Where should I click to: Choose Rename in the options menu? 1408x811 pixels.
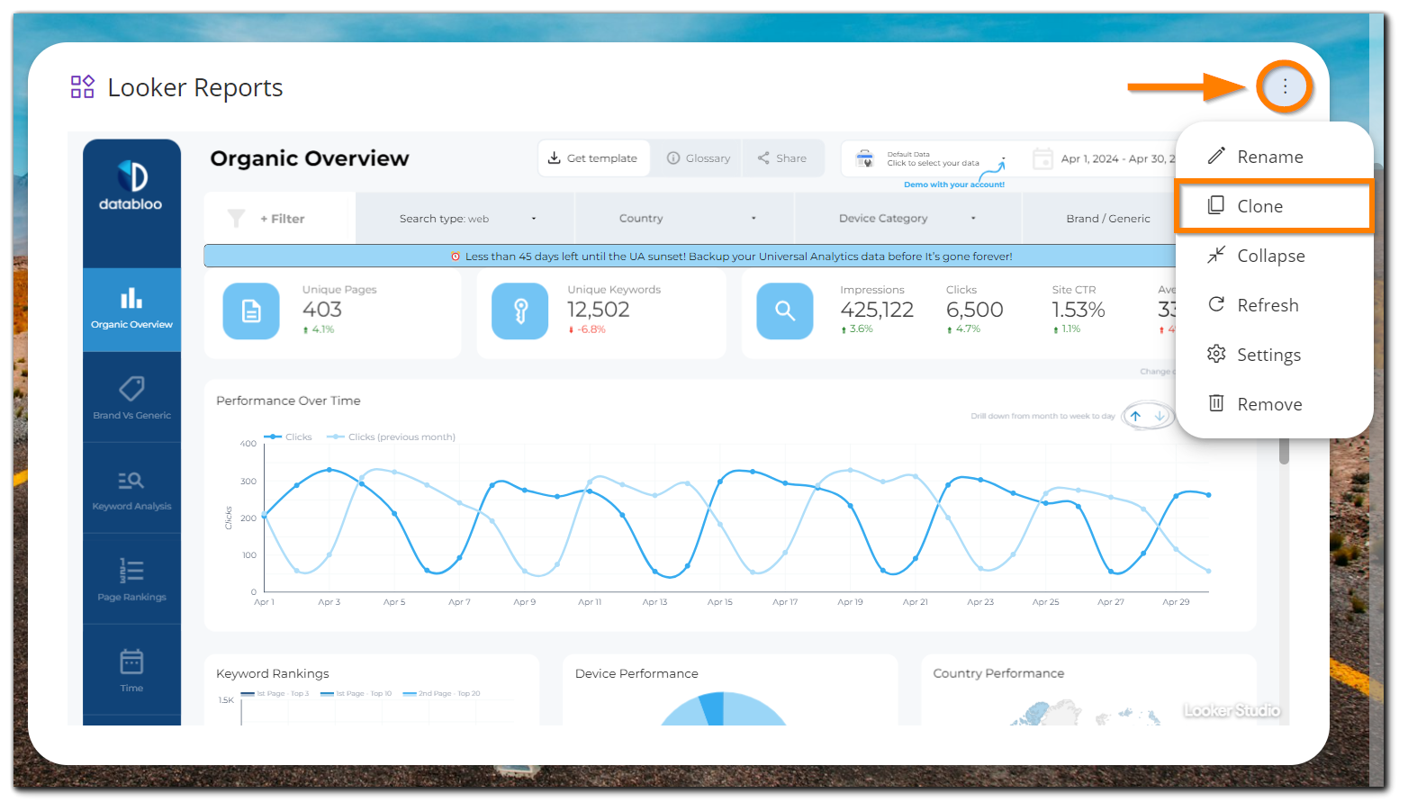(1269, 156)
